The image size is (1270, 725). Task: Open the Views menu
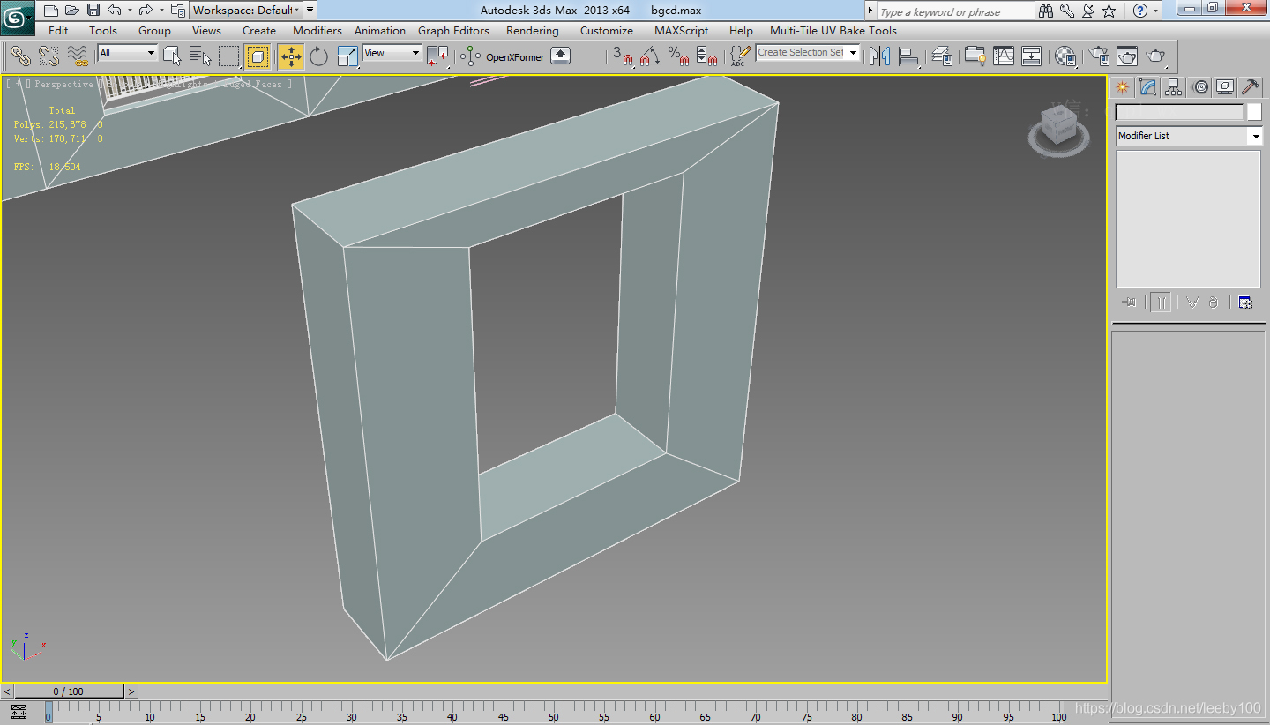(206, 30)
